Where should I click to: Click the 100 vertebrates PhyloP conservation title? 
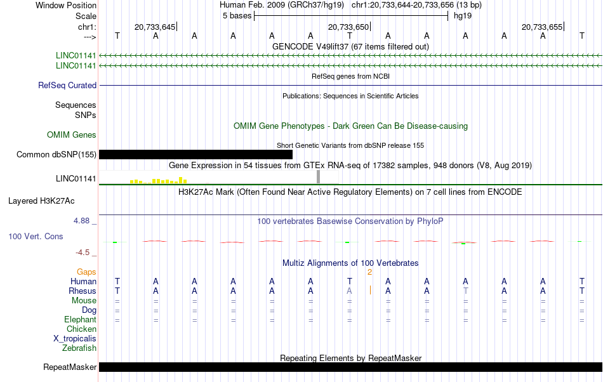tap(350, 221)
